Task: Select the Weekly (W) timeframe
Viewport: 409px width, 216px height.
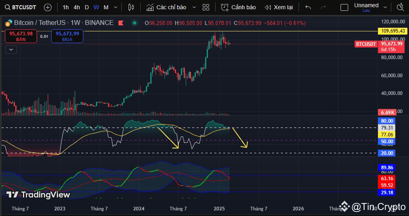Action: click(96, 7)
